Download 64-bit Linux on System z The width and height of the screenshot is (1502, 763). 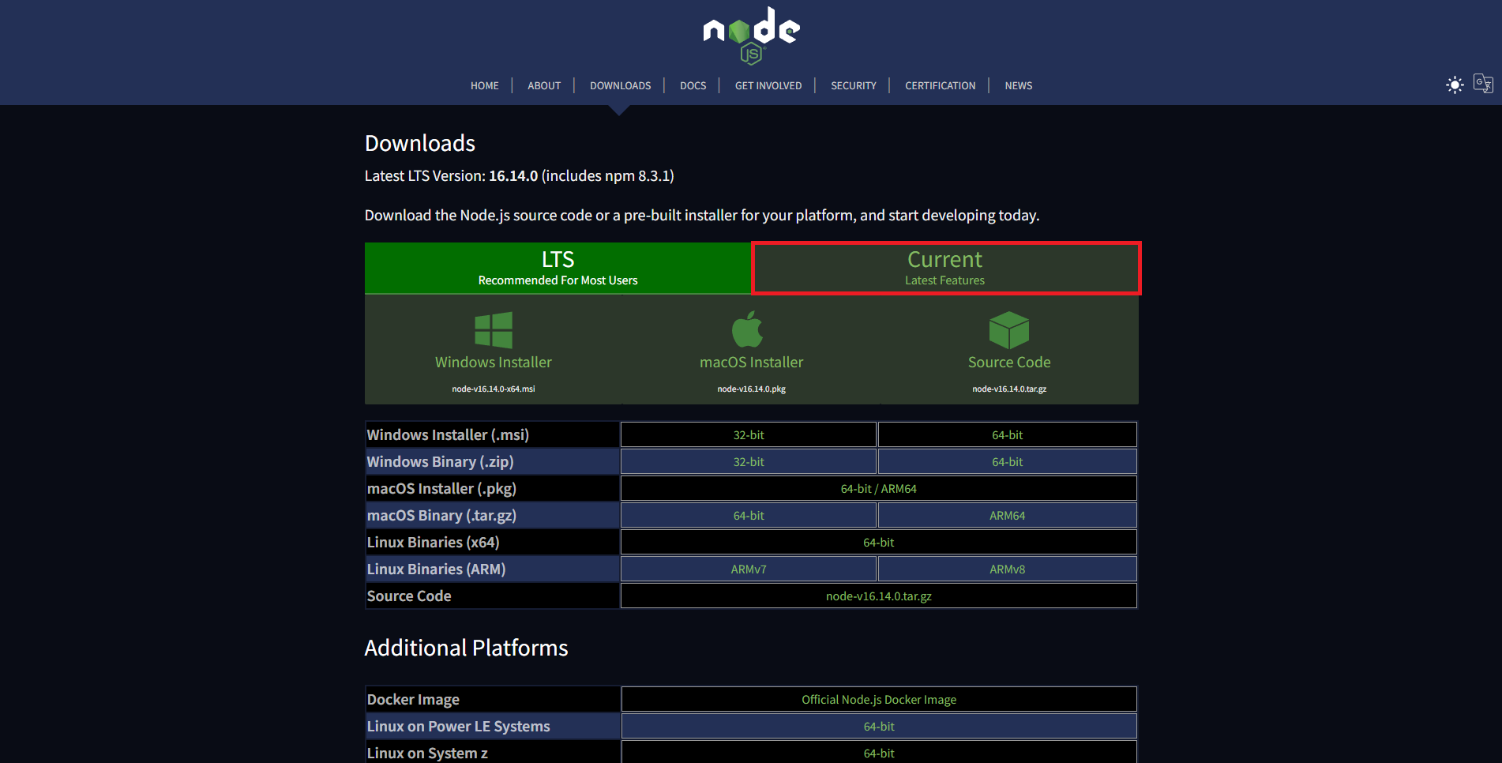pos(879,753)
